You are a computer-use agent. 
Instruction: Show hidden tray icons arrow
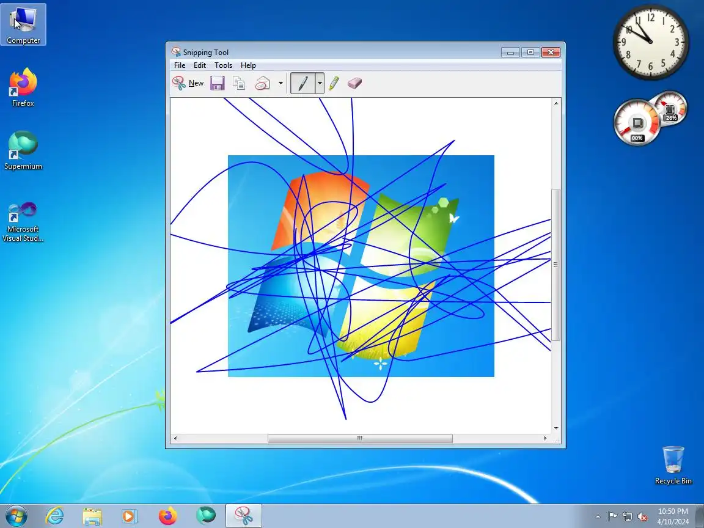point(598,516)
